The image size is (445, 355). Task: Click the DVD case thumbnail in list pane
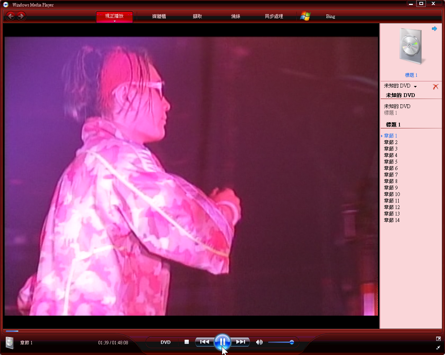411,46
